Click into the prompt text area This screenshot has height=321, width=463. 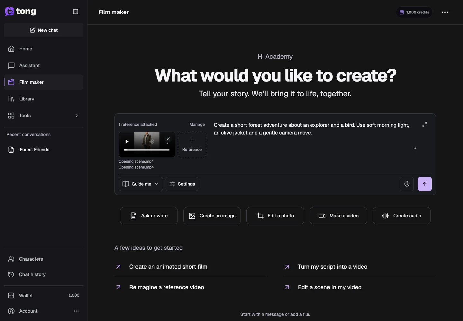[315, 135]
